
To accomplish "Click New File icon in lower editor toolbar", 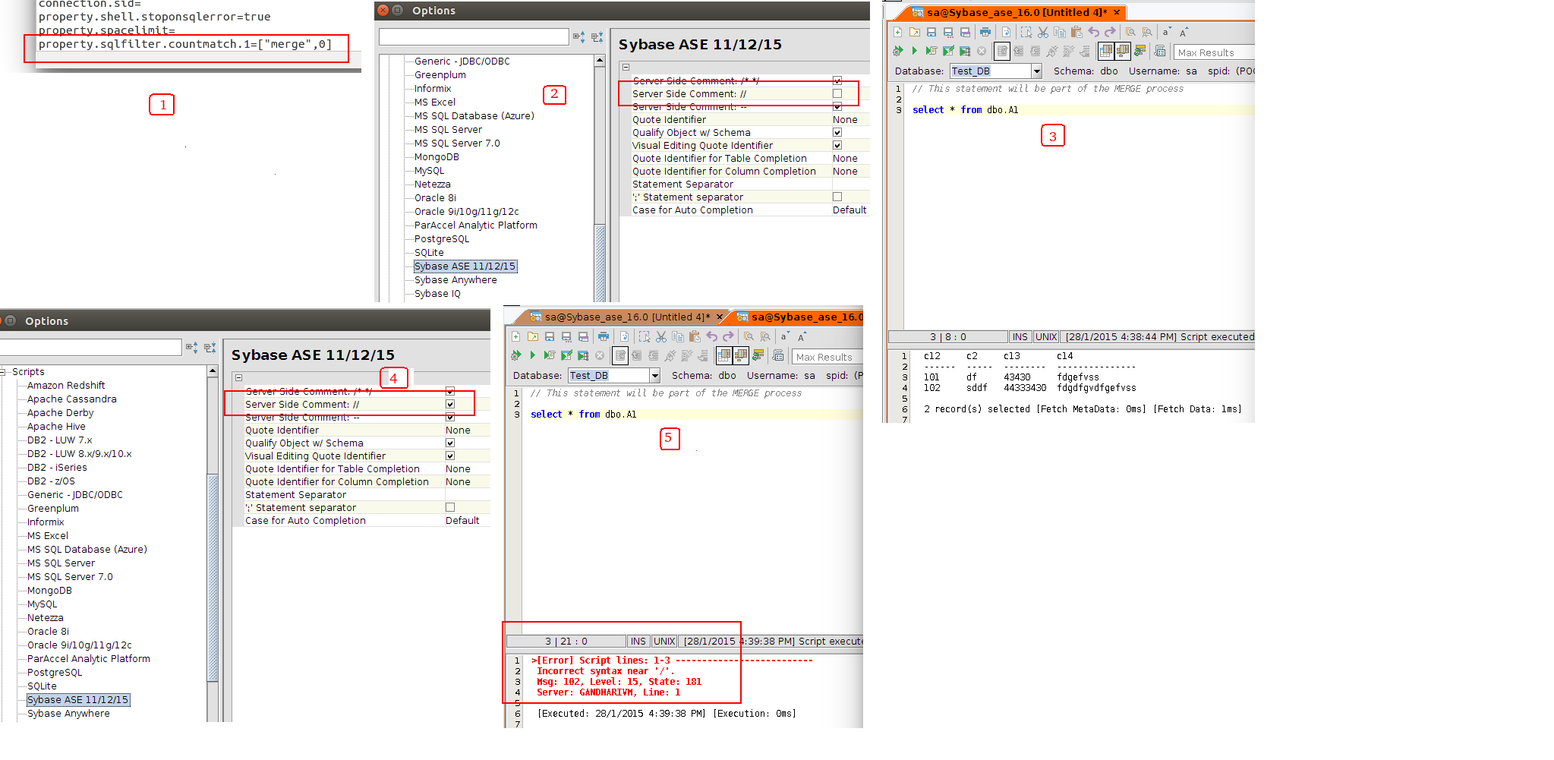I will 515,336.
